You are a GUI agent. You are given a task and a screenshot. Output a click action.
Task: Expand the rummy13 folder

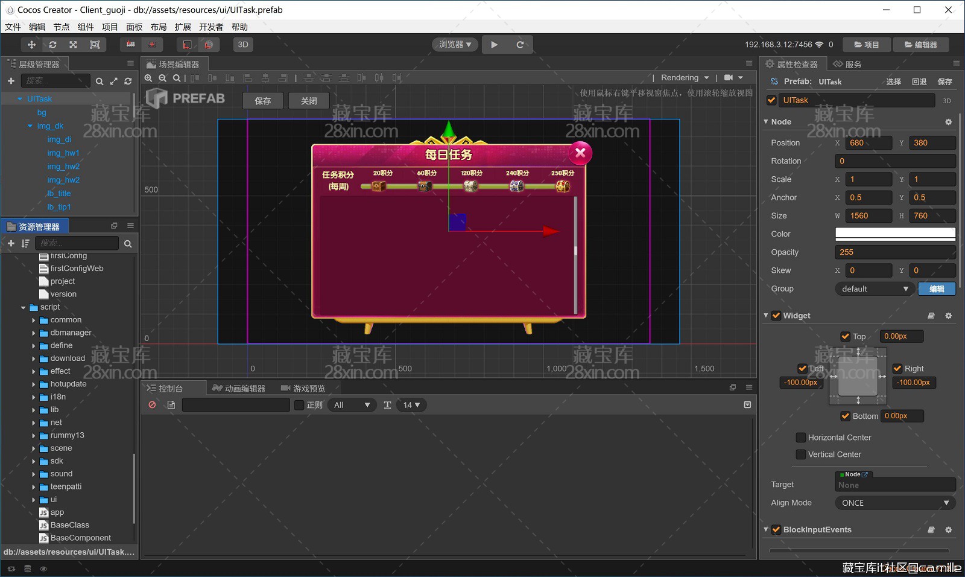coord(34,436)
